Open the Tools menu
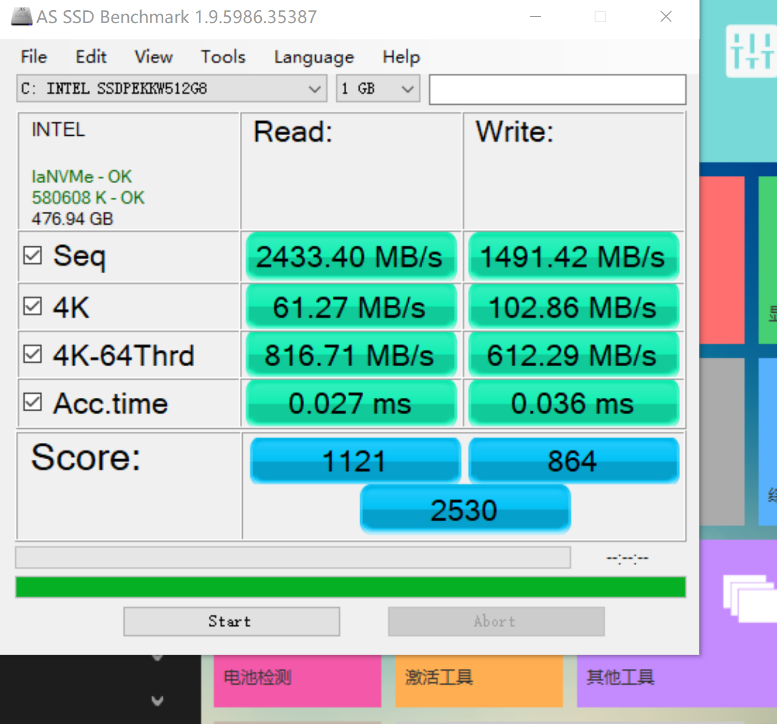This screenshot has height=724, width=777. [x=223, y=57]
